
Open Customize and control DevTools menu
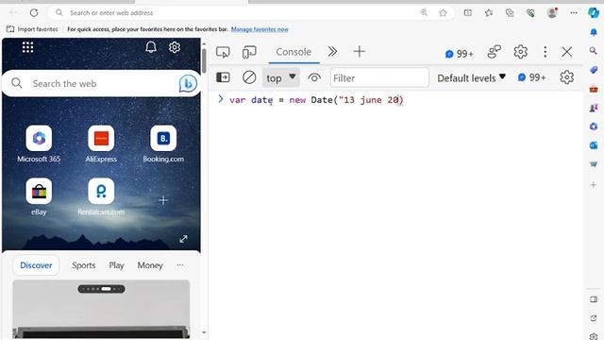click(x=545, y=52)
